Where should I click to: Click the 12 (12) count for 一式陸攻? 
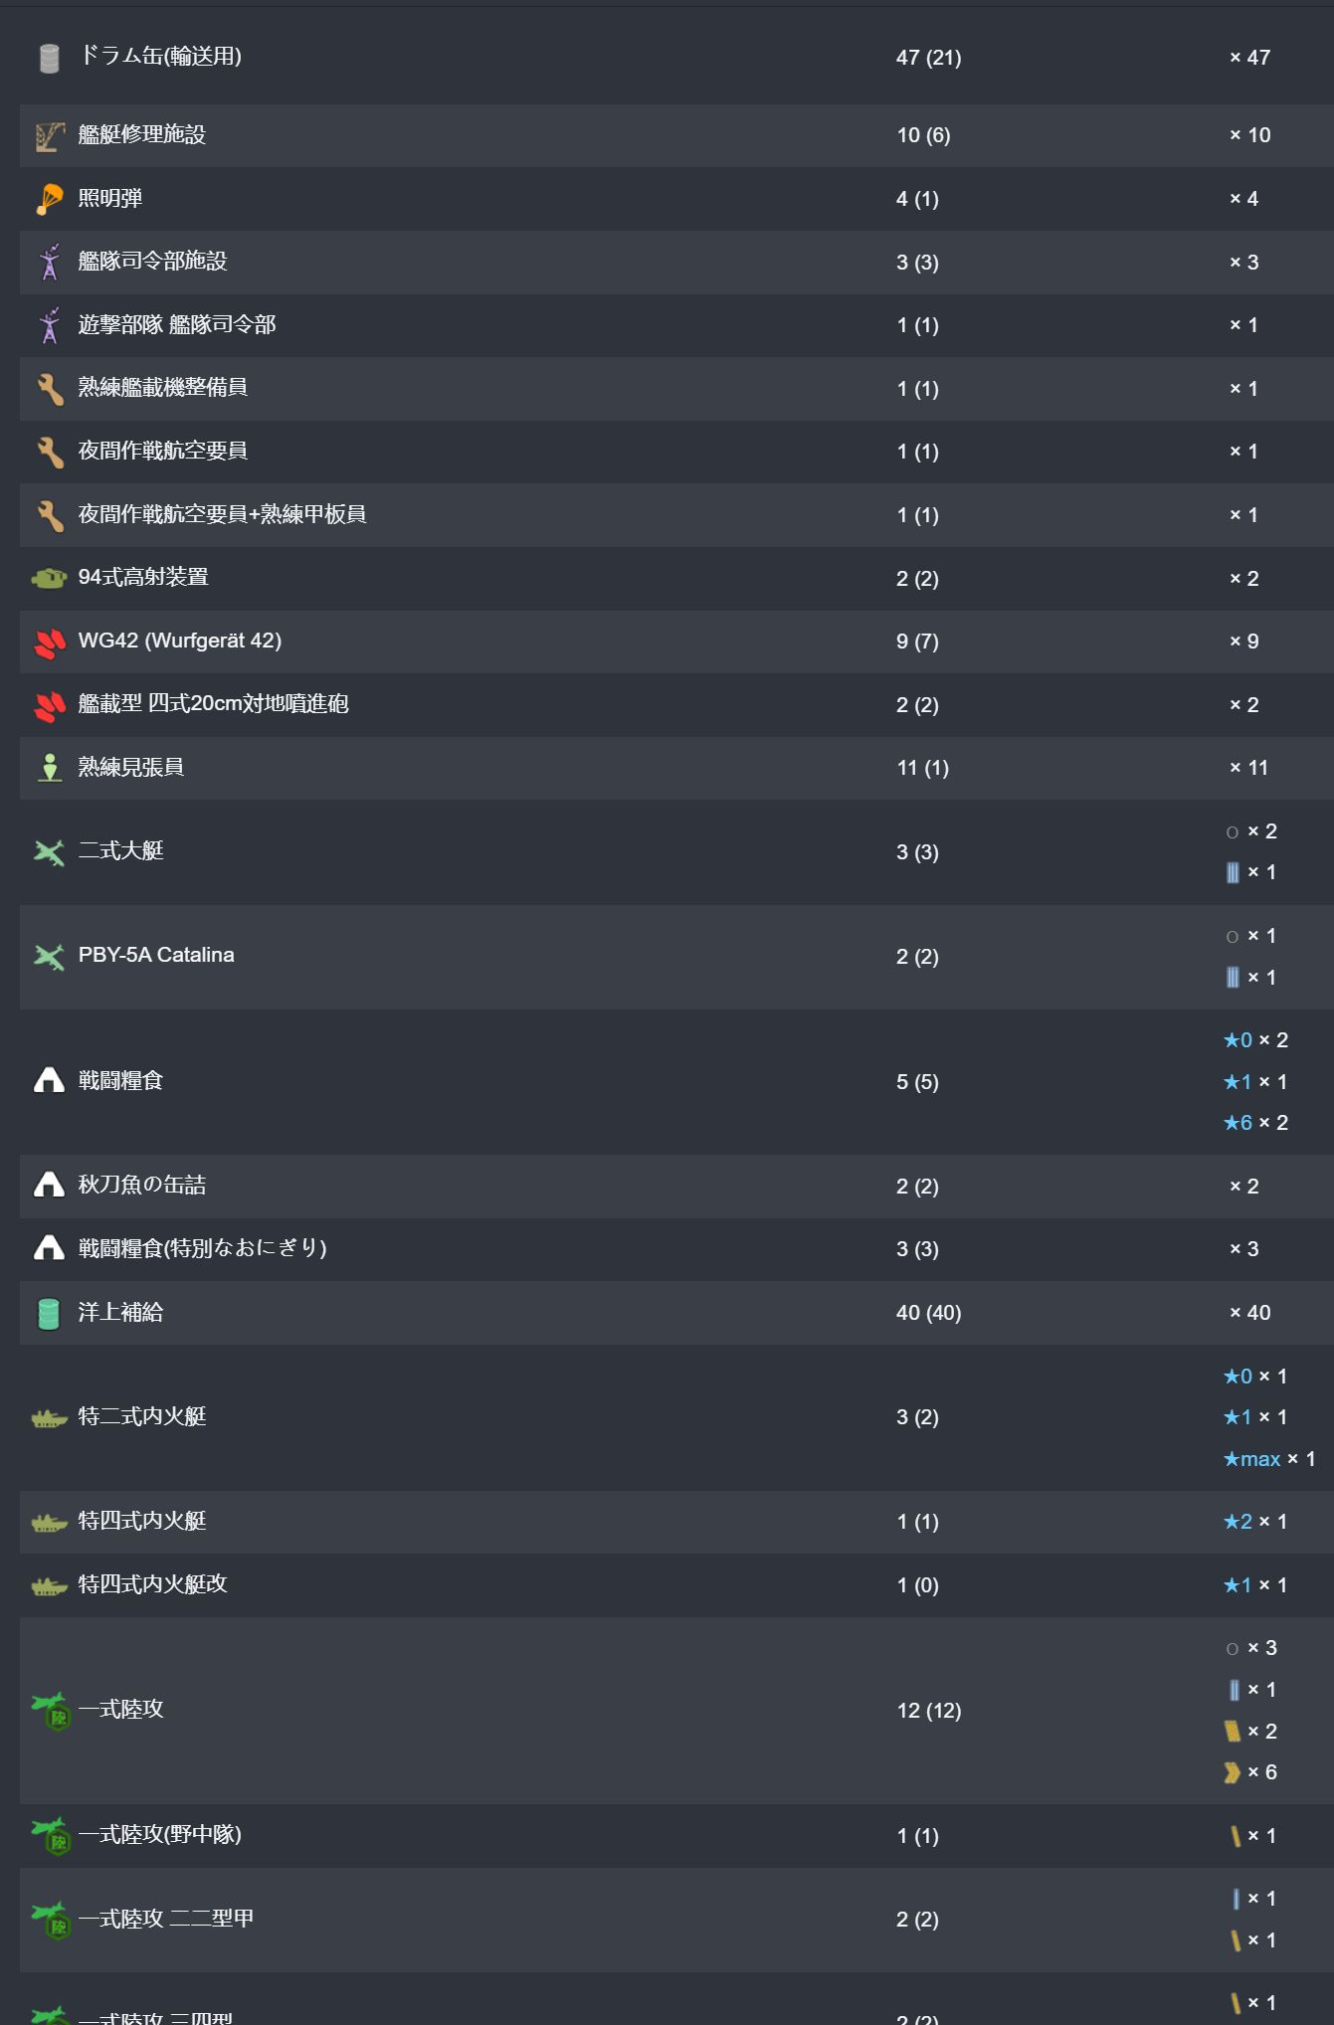point(929,1711)
